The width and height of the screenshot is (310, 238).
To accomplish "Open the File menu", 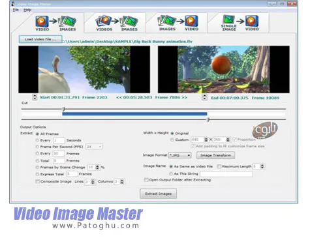I will coord(16,10).
